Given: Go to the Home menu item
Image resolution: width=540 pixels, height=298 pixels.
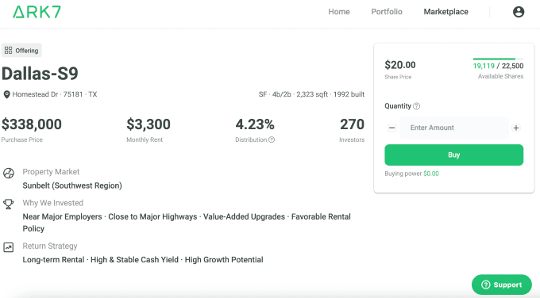Looking at the screenshot, I should [x=339, y=12].
